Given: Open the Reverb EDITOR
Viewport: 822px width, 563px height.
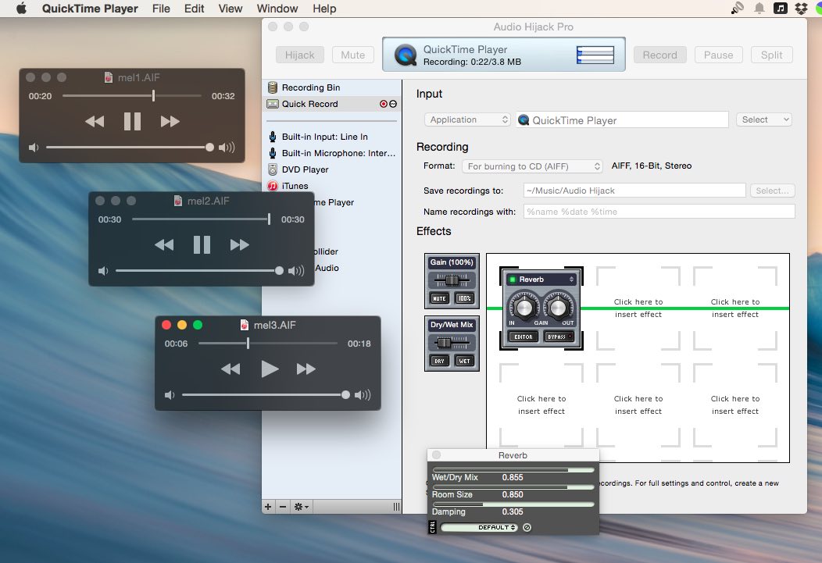Looking at the screenshot, I should coord(524,337).
